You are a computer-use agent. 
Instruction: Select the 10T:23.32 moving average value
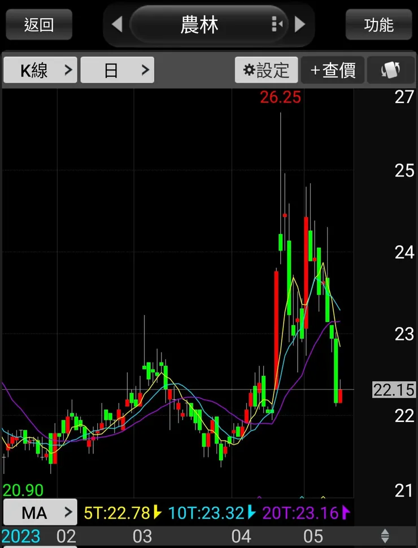point(206,513)
